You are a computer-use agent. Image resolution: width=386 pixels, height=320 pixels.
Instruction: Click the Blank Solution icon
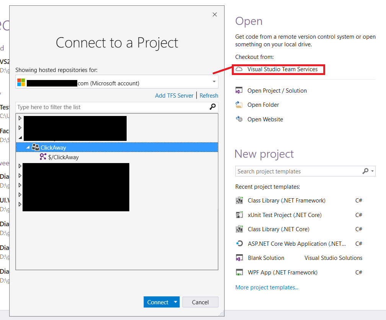[x=239, y=258]
